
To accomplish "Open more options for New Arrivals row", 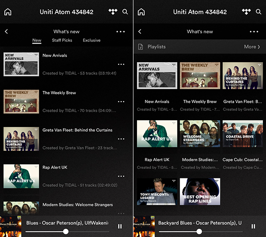I will click(x=121, y=64).
